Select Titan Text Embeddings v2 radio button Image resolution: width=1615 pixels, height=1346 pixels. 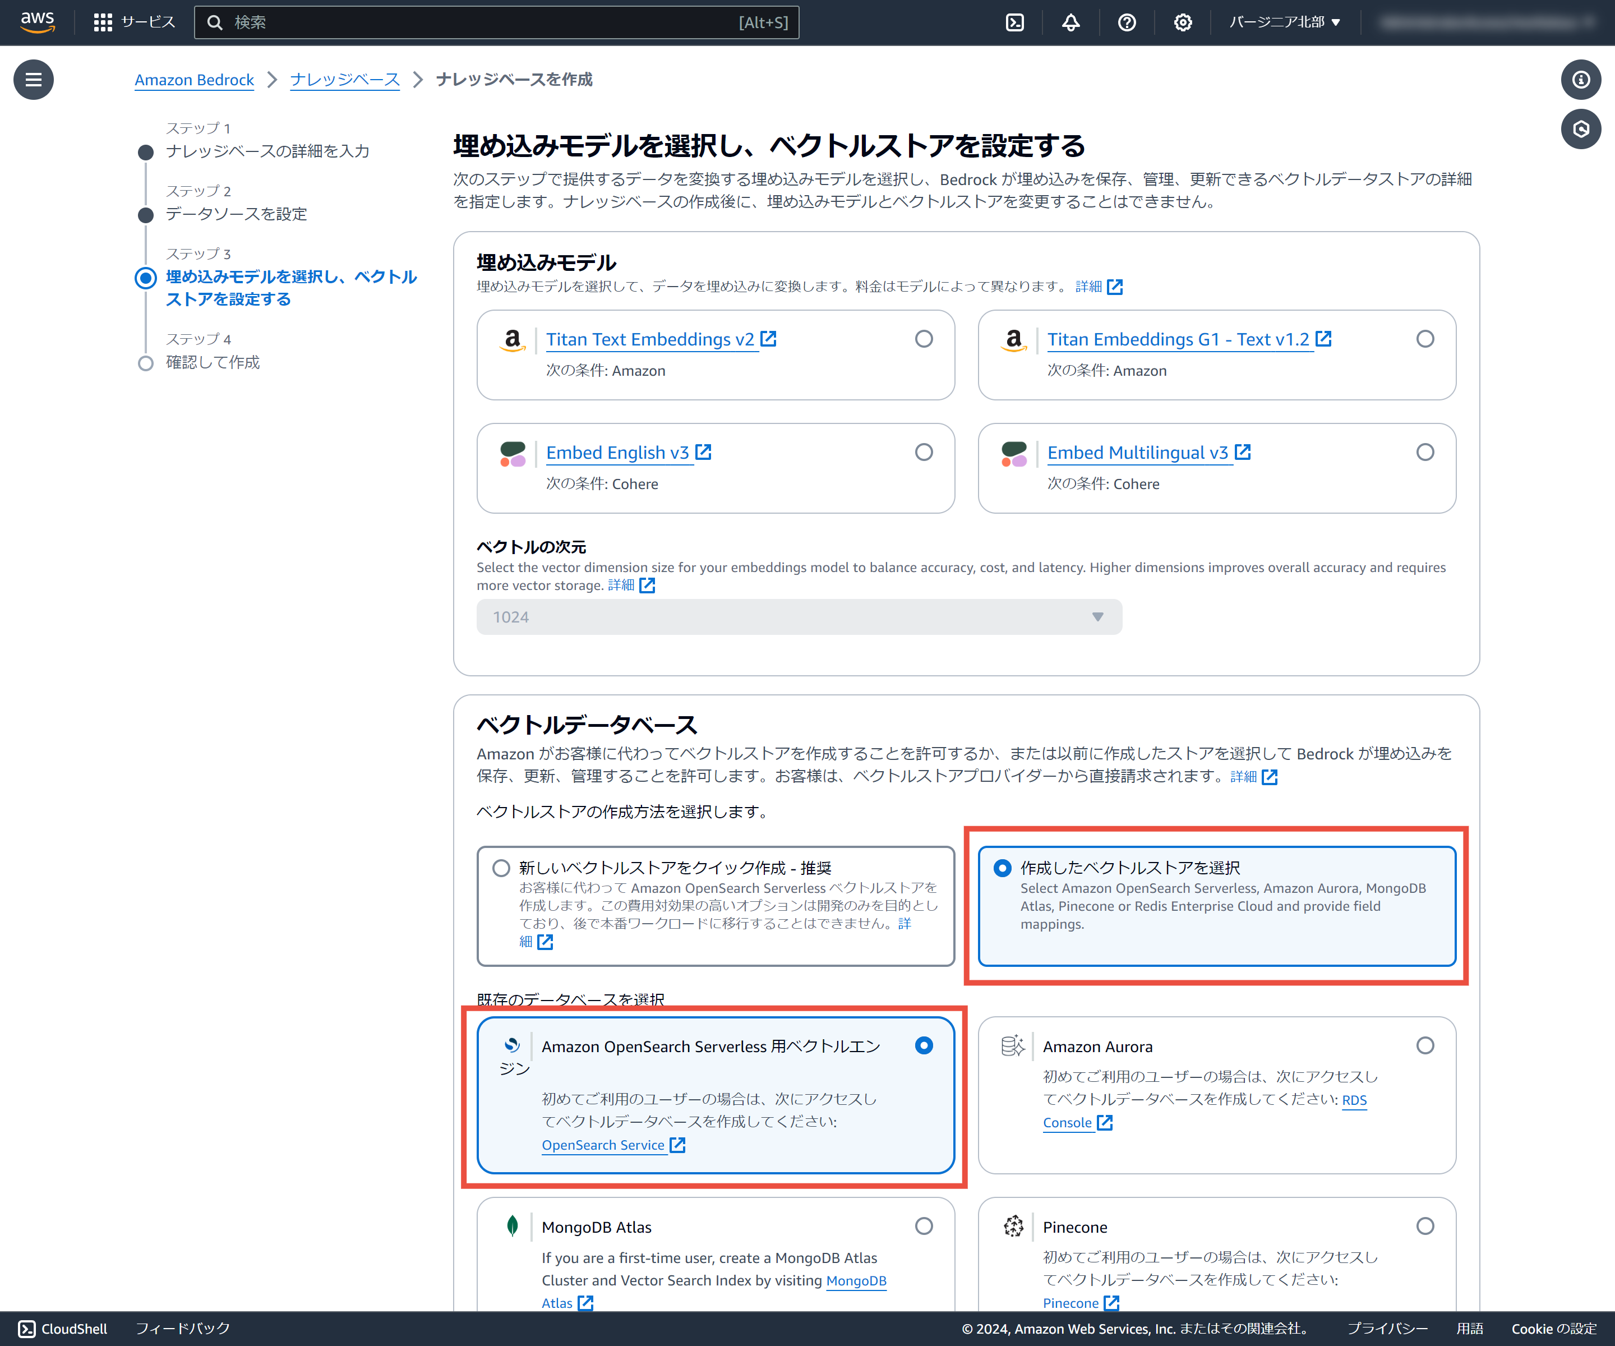[x=924, y=339]
